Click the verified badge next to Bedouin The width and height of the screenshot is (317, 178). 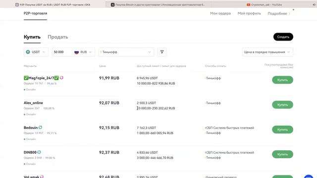pos(40,128)
